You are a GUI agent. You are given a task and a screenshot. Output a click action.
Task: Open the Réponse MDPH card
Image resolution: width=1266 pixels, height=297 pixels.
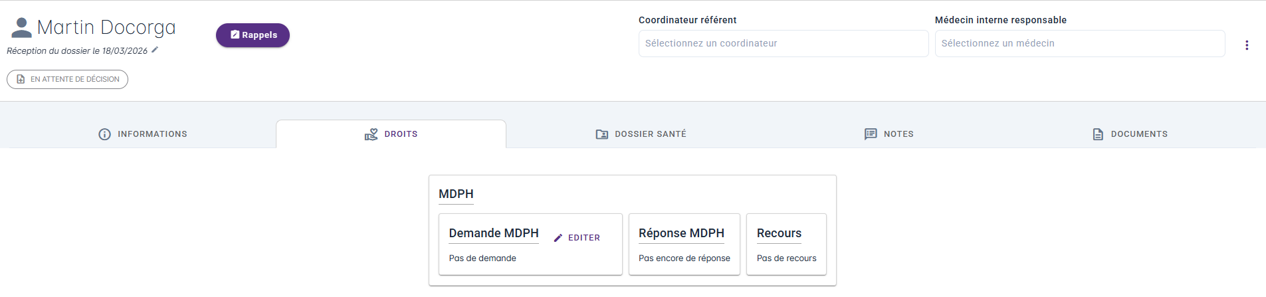[x=684, y=244]
